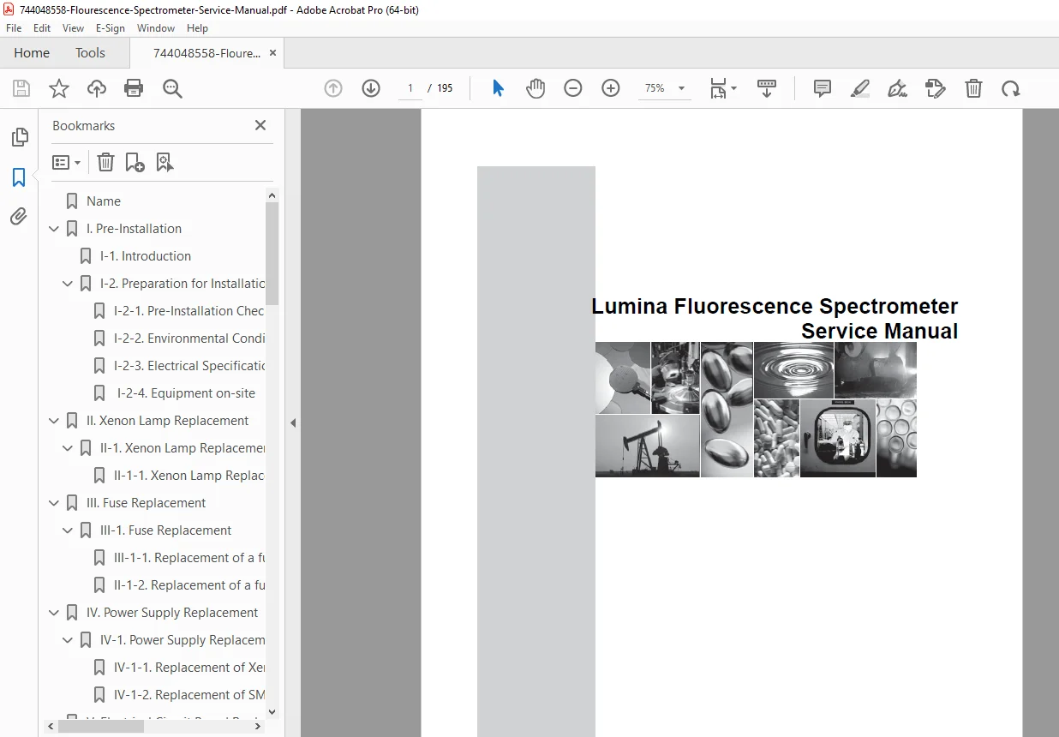This screenshot has height=737, width=1059.
Task: Open the File menu
Action: (x=14, y=28)
